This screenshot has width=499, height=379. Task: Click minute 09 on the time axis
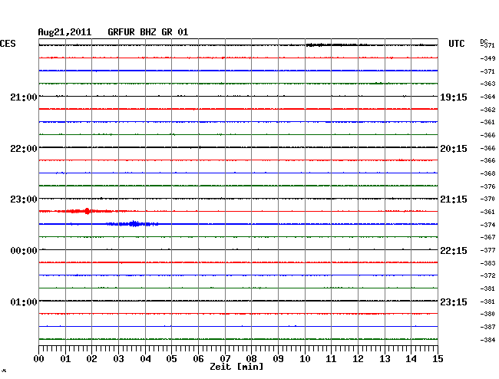tap(278, 359)
